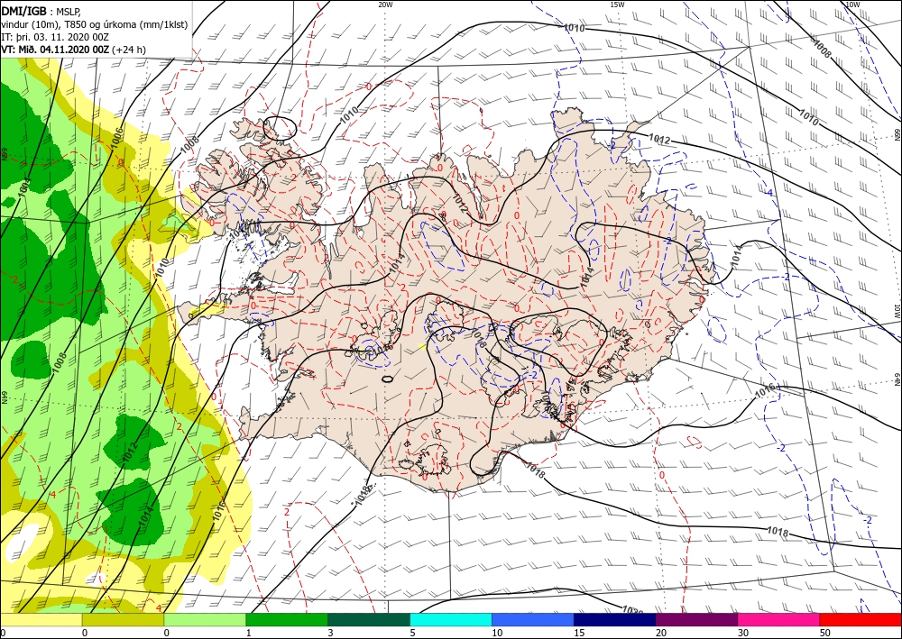Click the "1020" isobar label
The image size is (902, 639).
point(633,609)
